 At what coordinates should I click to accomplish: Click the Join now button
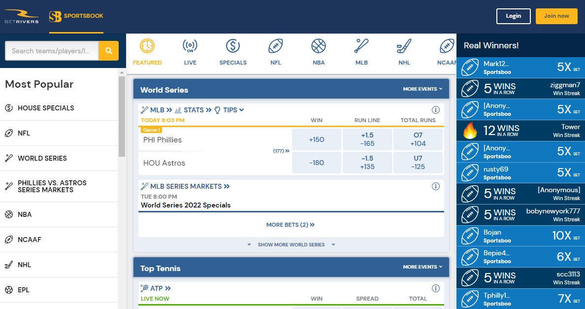tap(556, 16)
